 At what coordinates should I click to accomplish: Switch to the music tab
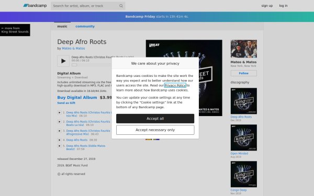click(62, 26)
